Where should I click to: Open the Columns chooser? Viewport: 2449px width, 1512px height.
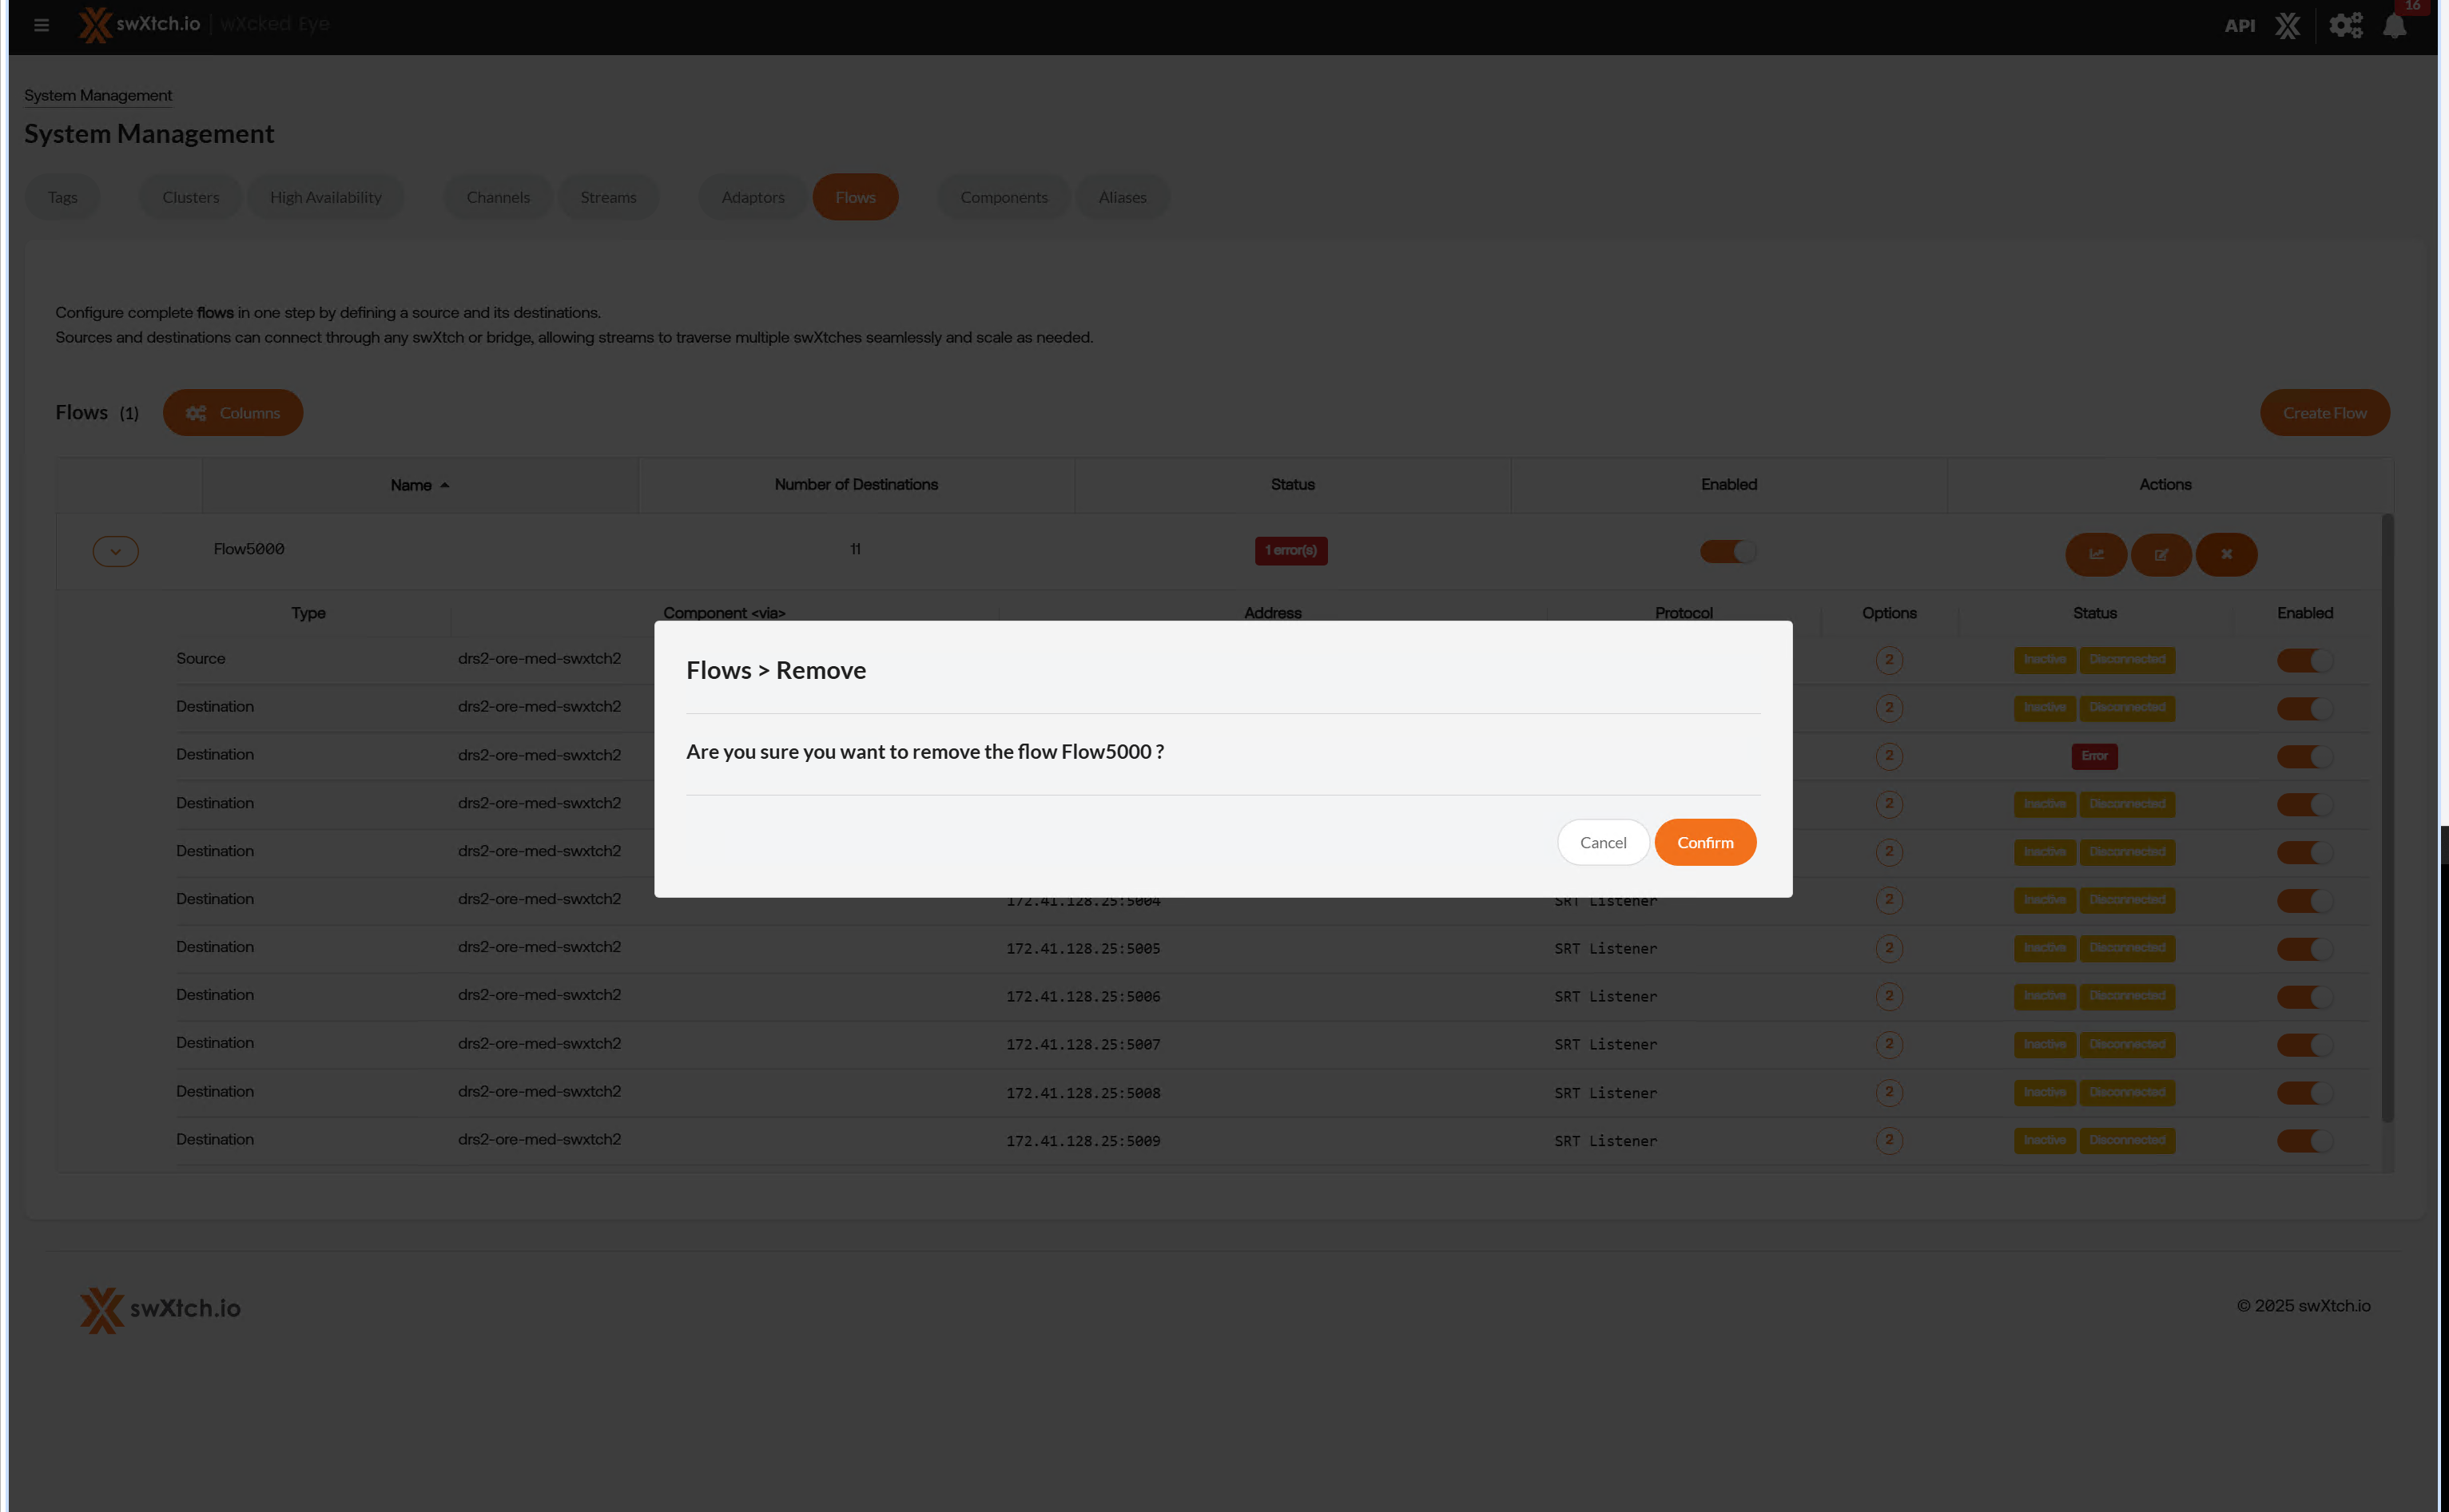pyautogui.click(x=232, y=413)
